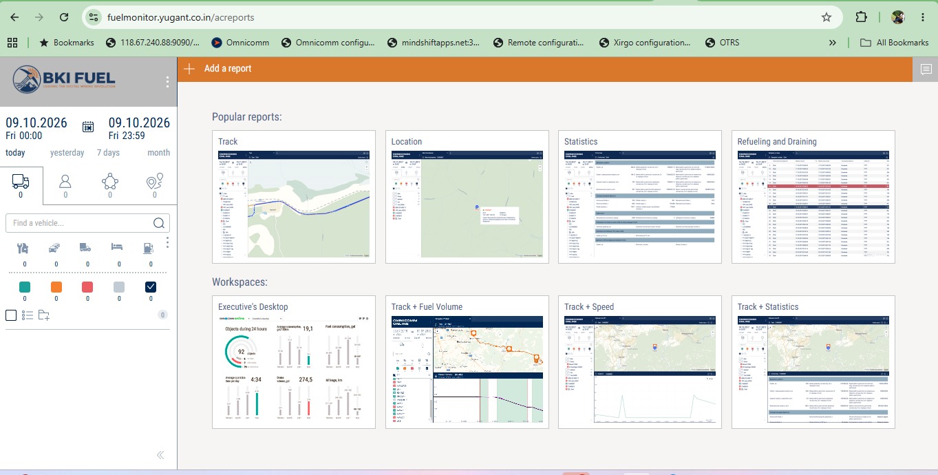938x475 pixels.
Task: Click the vehicle search magnifier icon
Action: coord(158,223)
